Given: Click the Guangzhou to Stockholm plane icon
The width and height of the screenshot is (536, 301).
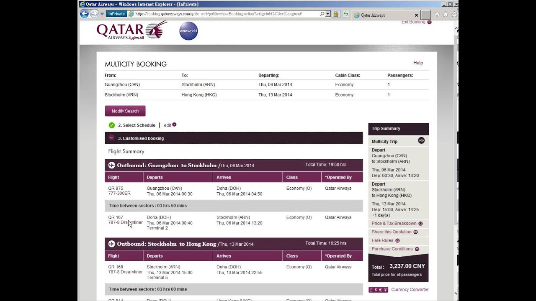Looking at the screenshot, I should (x=112, y=165).
